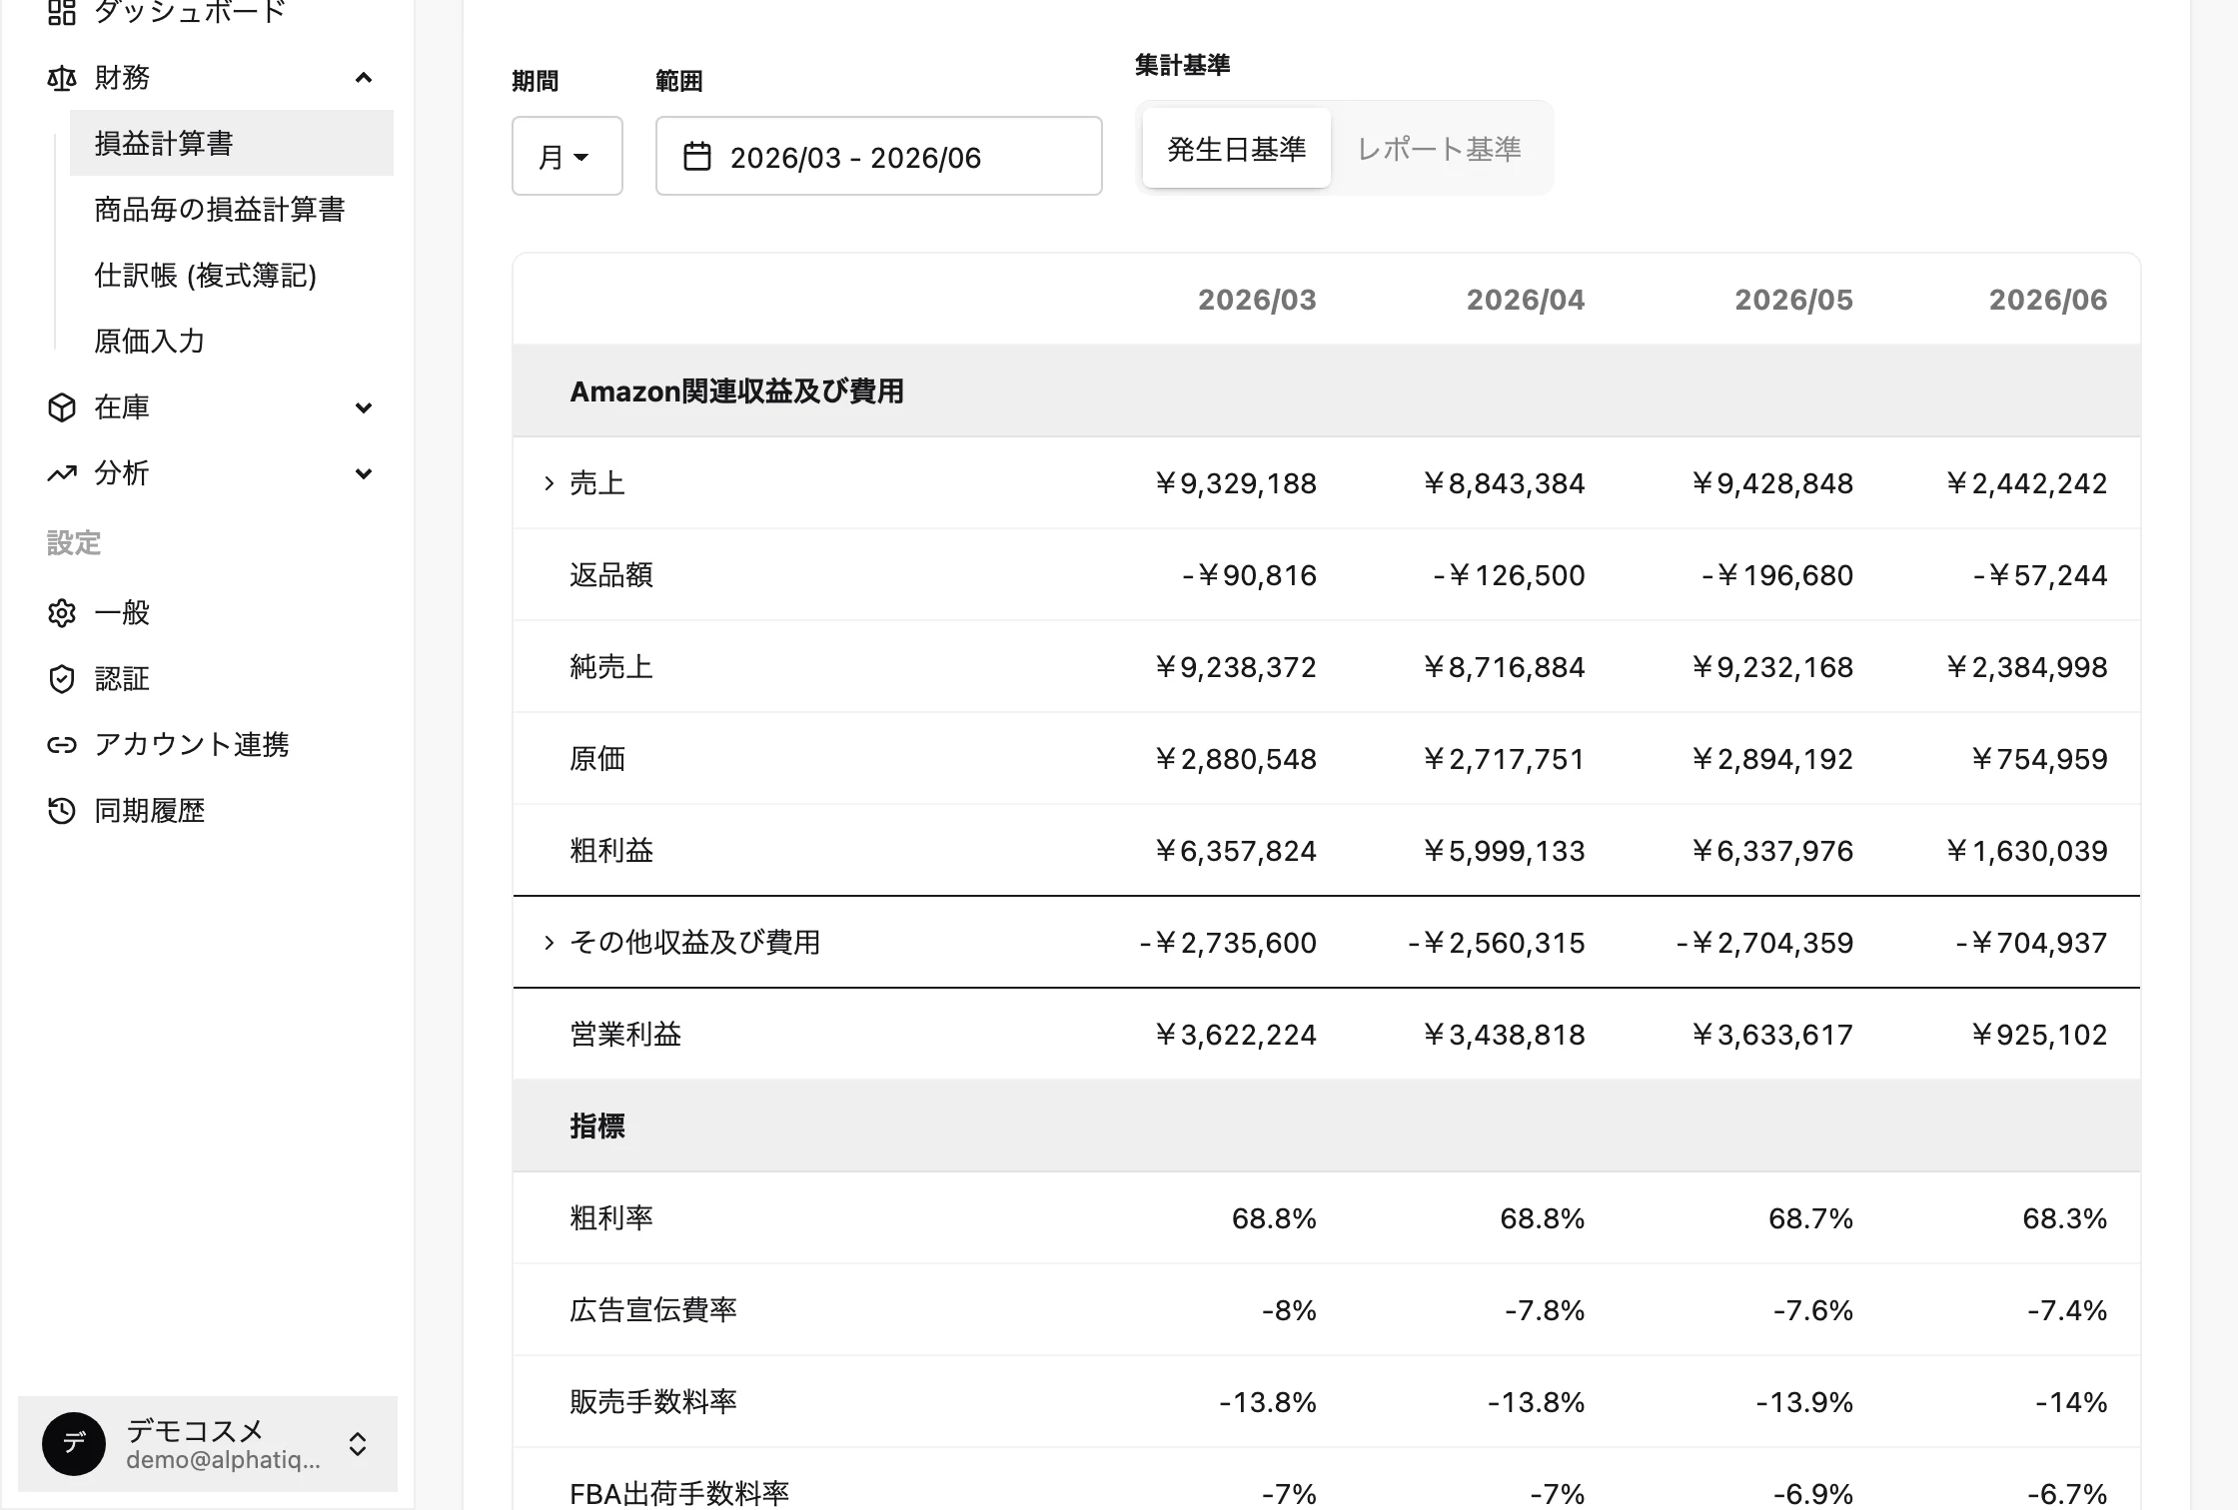Click the 粗利率 row label
This screenshot has height=1510, width=2238.
(x=611, y=1218)
